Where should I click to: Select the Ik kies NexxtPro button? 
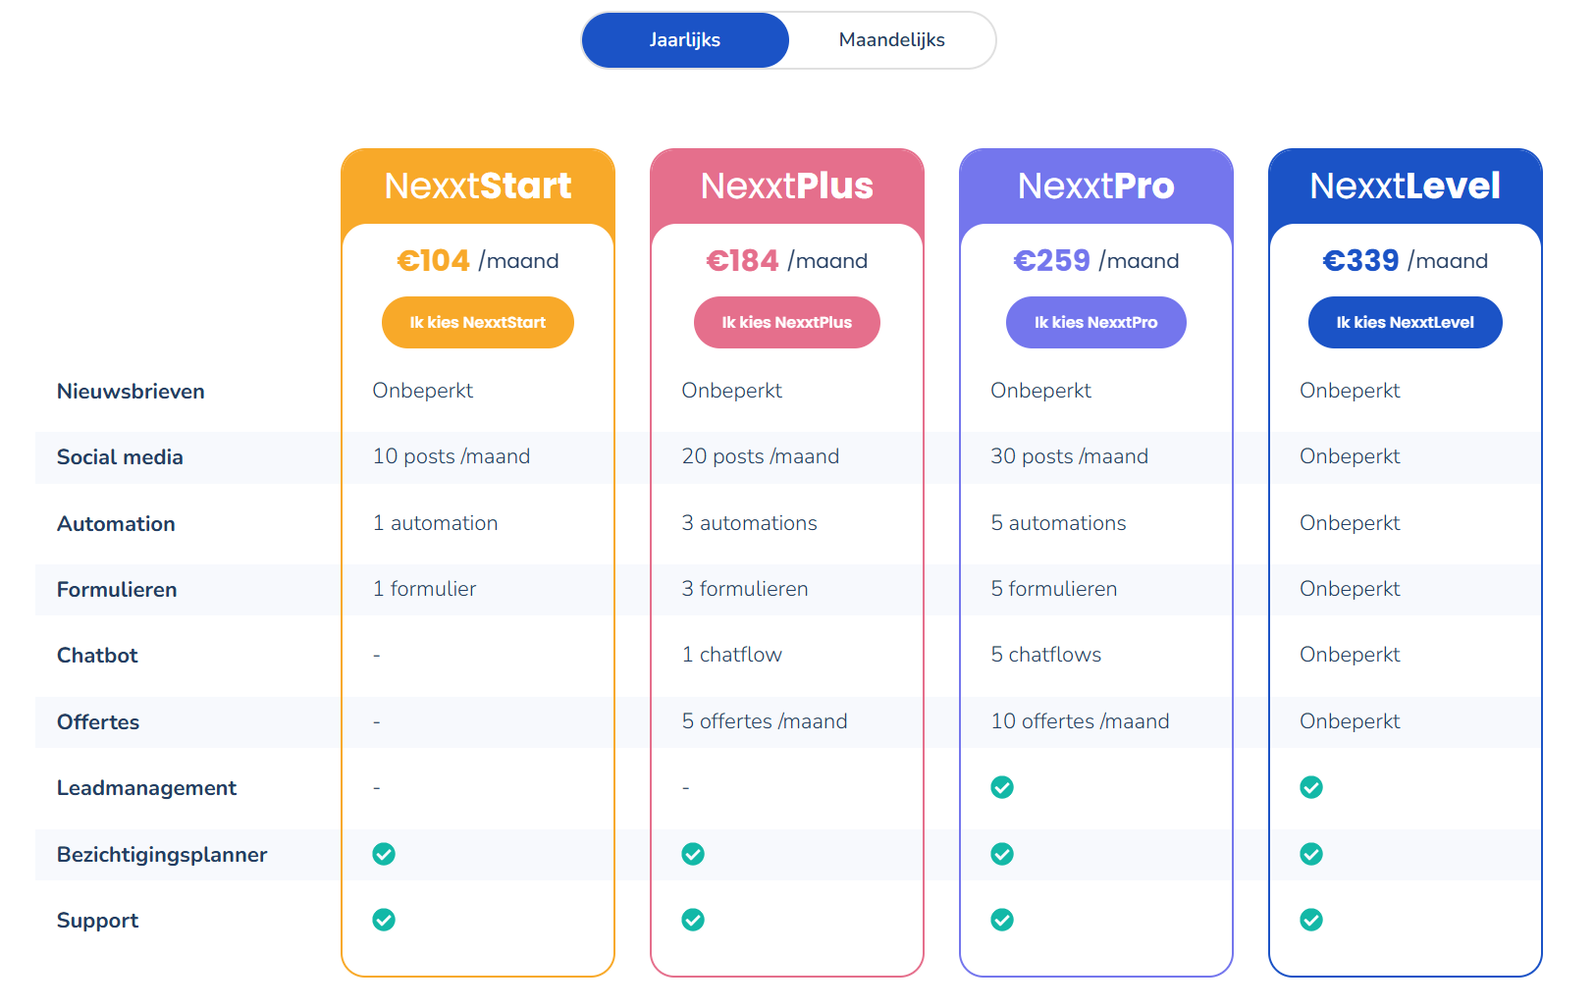[x=1095, y=322]
